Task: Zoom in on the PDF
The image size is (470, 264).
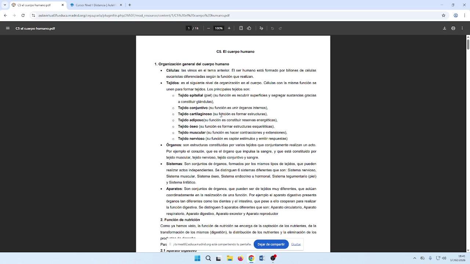Action: pos(229,28)
